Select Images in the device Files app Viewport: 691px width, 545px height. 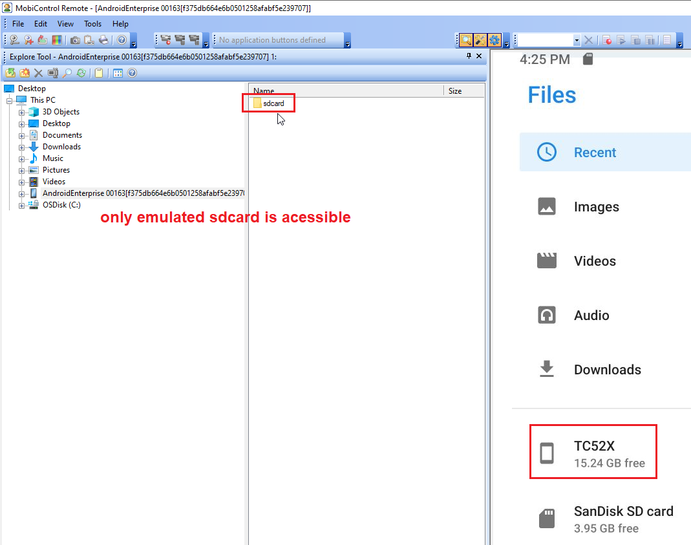[596, 206]
